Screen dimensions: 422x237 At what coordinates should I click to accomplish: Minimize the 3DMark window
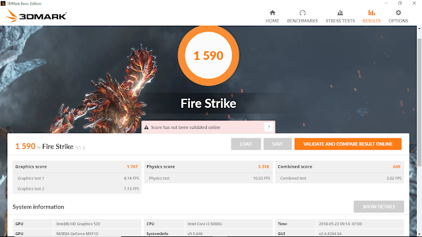coord(386,3)
